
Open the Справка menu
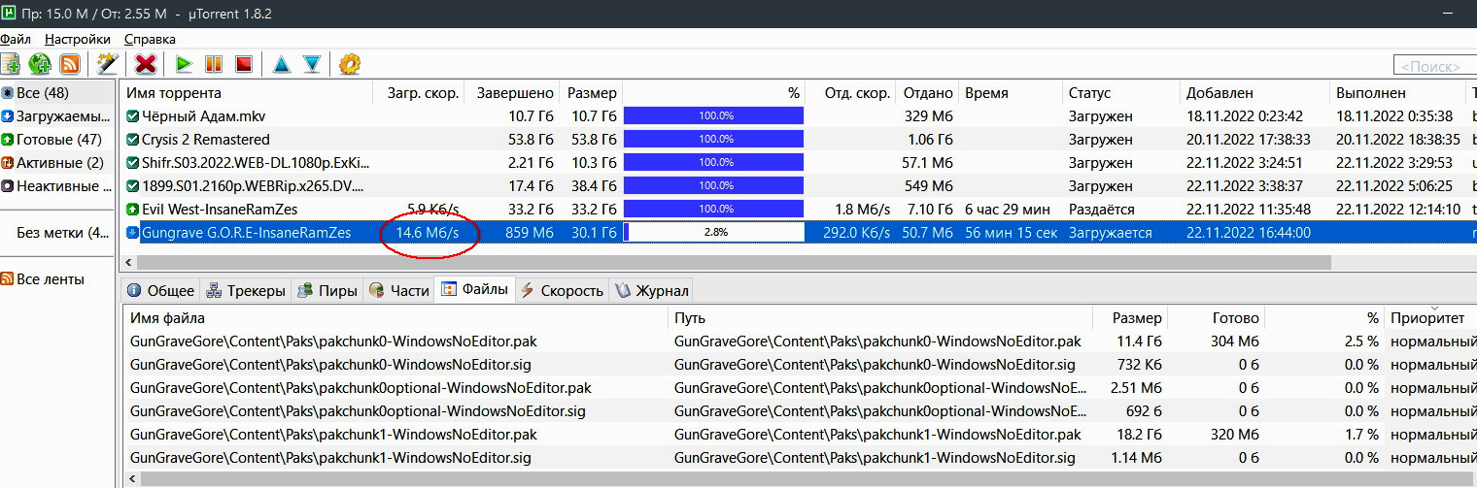pos(150,39)
